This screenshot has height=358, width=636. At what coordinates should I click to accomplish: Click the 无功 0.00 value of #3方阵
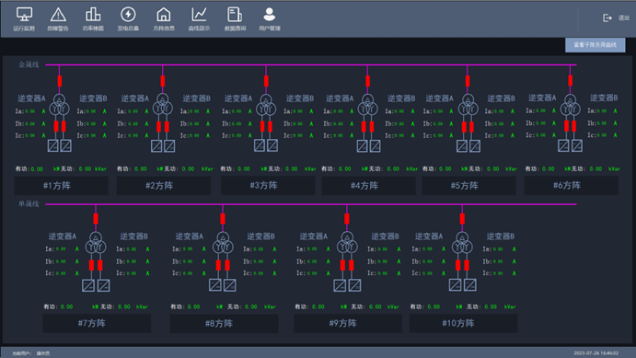point(291,169)
